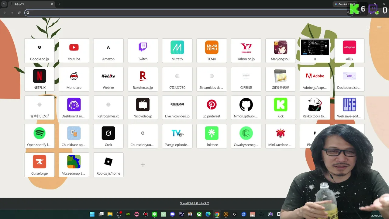Switch to Chrome in the taskbar
389x219 pixels.
pyautogui.click(x=217, y=214)
